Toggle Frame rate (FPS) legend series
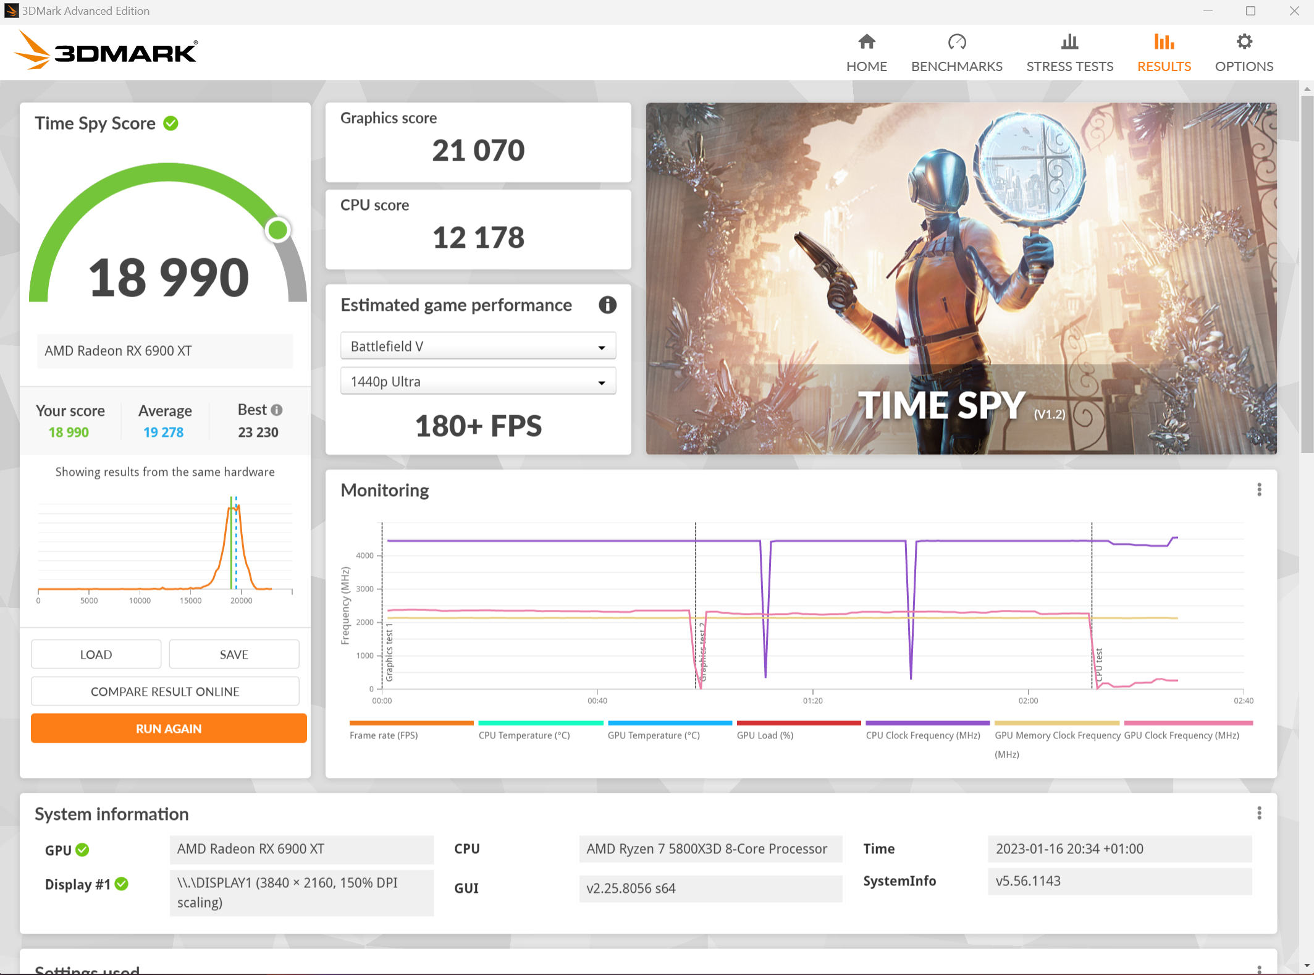 click(384, 735)
